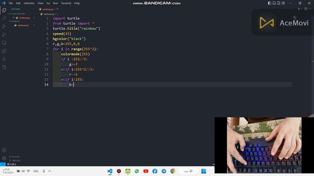Toggle the primary side bar layout button
Viewport: 314px width, 176px height.
[x=269, y=3]
